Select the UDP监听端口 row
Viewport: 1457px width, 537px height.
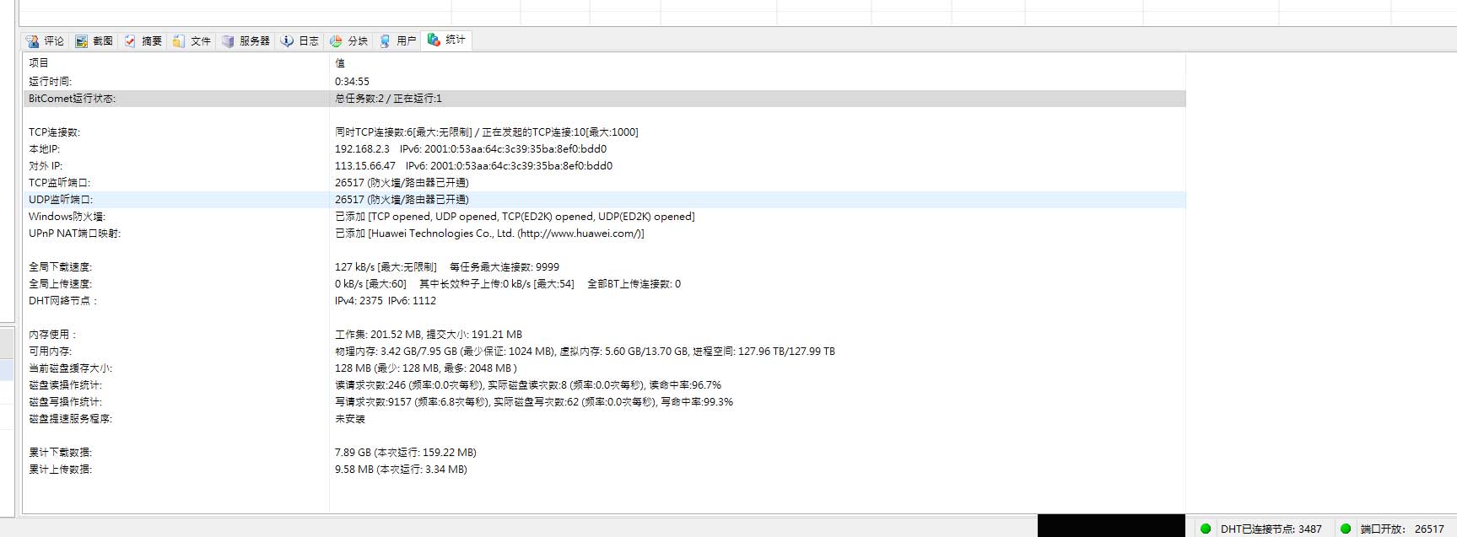click(x=61, y=200)
